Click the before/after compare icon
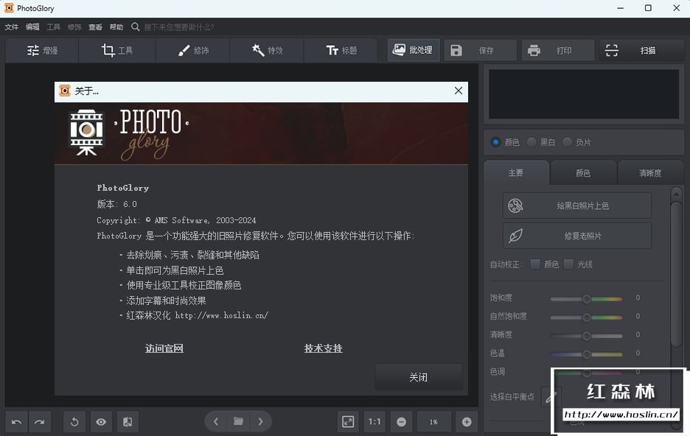 128,422
